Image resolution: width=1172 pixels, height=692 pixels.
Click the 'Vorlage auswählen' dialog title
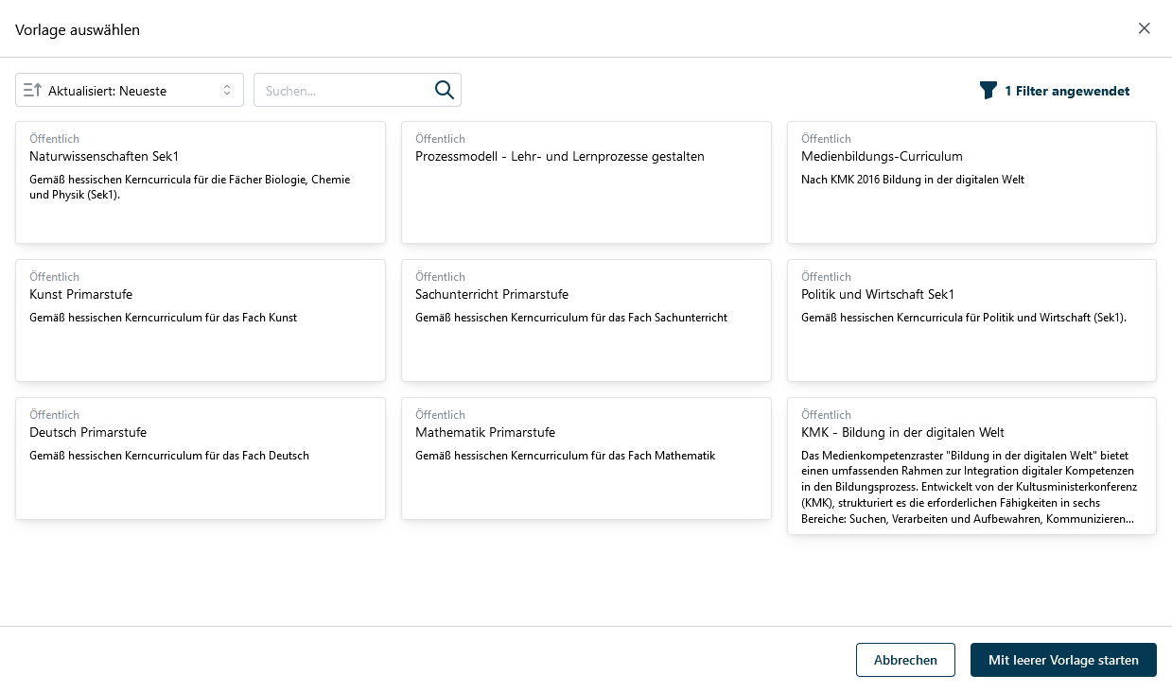[x=78, y=29]
